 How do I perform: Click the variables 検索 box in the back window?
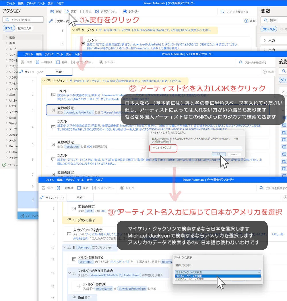tap(274, 20)
